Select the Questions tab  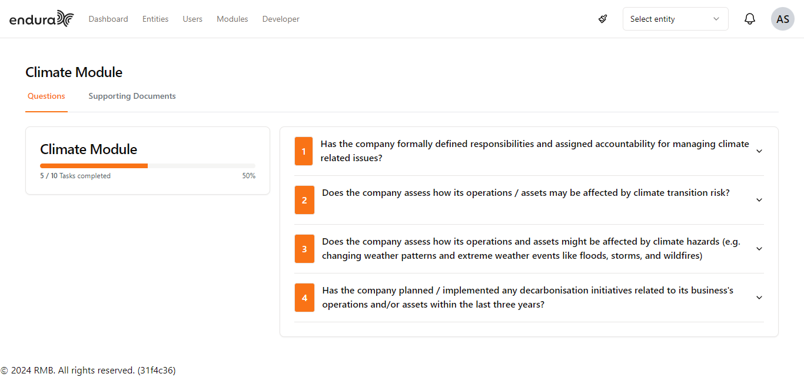(46, 96)
